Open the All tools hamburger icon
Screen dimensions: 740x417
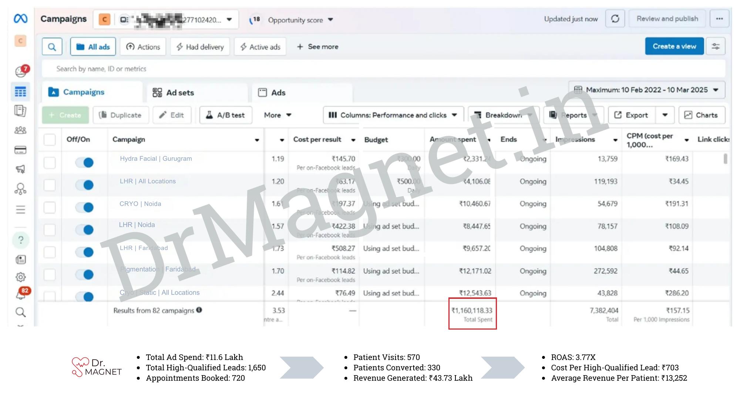20,210
